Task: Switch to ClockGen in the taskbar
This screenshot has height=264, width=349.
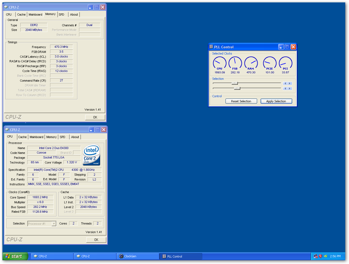Action: (x=138, y=256)
